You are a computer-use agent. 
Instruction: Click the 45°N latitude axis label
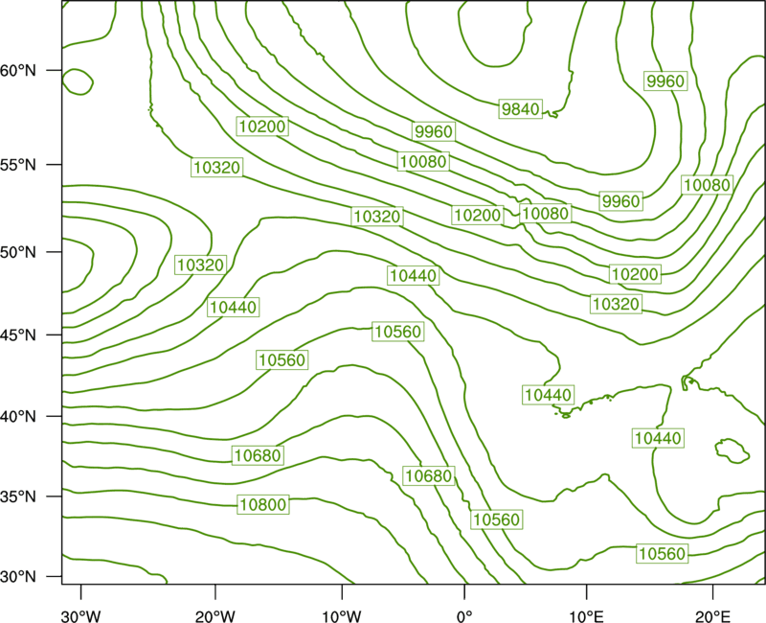tap(18, 335)
